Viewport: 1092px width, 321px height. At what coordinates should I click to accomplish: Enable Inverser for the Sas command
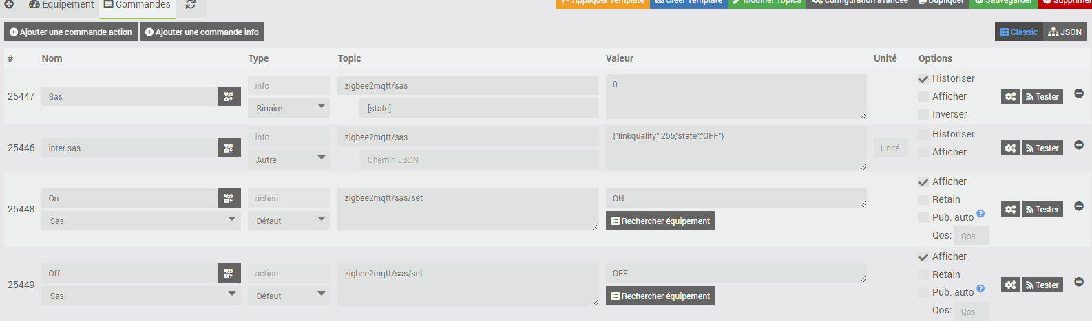pos(923,115)
